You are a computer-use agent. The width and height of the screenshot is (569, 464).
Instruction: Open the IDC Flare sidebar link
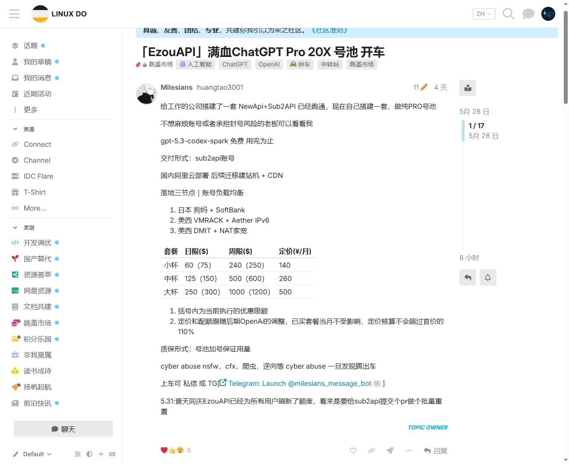coord(38,176)
